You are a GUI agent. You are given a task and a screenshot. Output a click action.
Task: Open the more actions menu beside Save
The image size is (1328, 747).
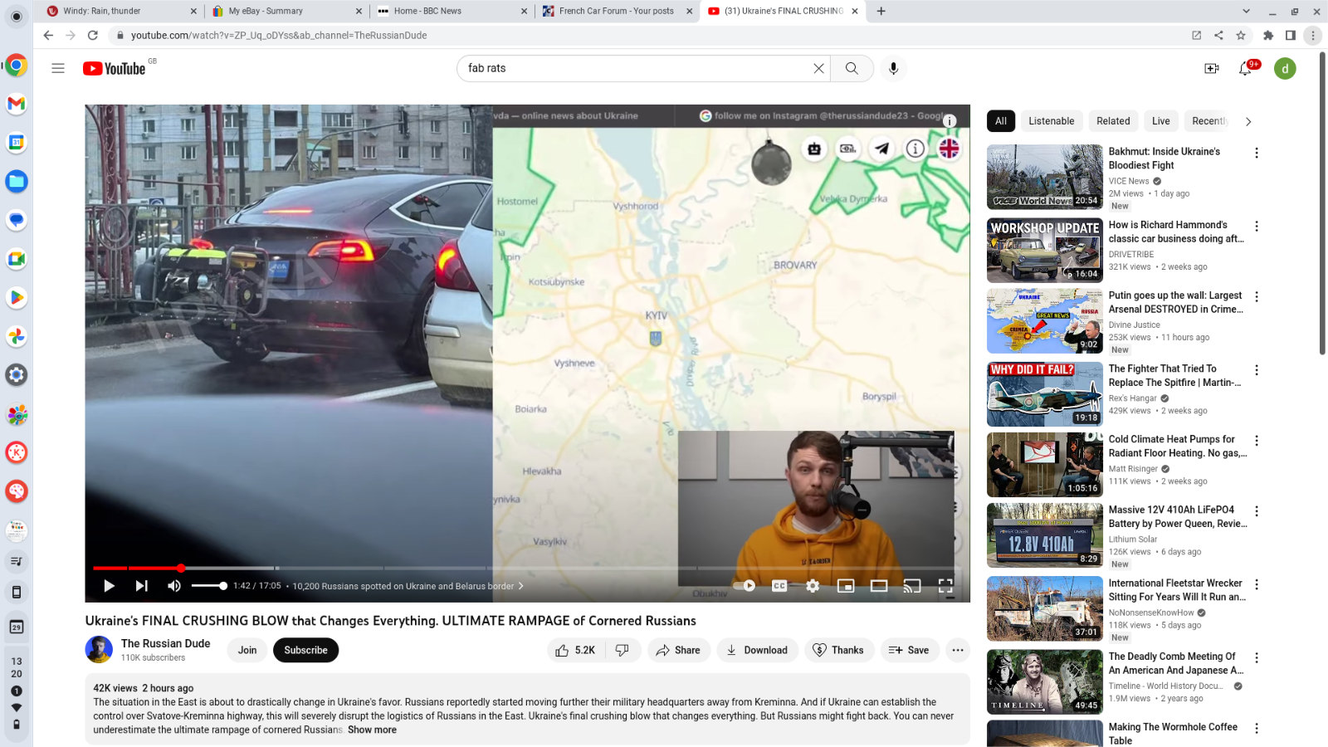click(x=958, y=650)
